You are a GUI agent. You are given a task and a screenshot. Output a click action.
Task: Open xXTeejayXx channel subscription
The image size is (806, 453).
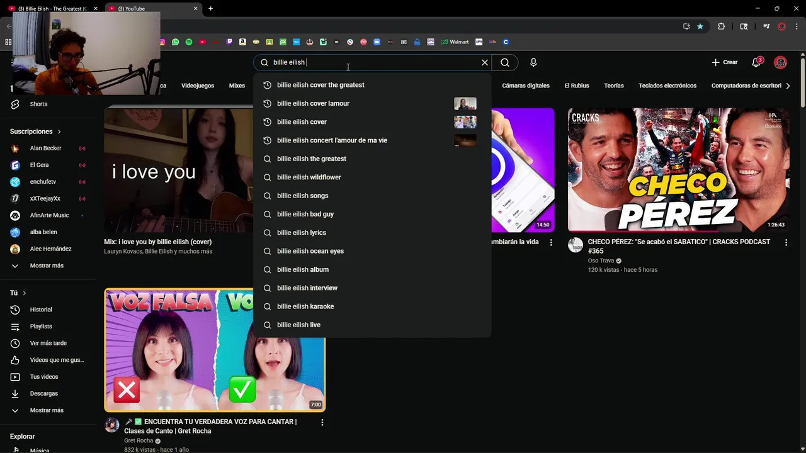pos(45,198)
